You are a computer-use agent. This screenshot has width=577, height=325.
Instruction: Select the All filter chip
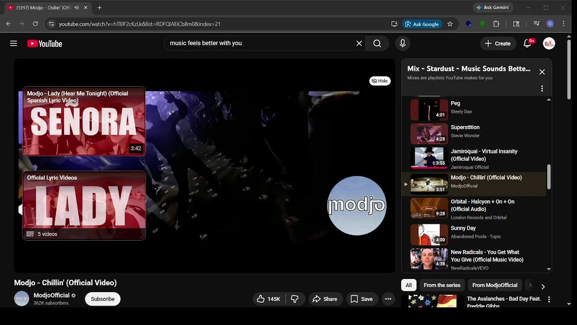tap(408, 285)
